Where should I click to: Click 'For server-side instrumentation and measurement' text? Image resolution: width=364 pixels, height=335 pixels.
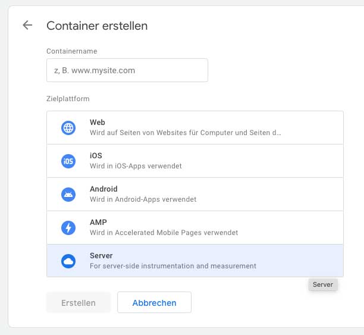[173, 266]
